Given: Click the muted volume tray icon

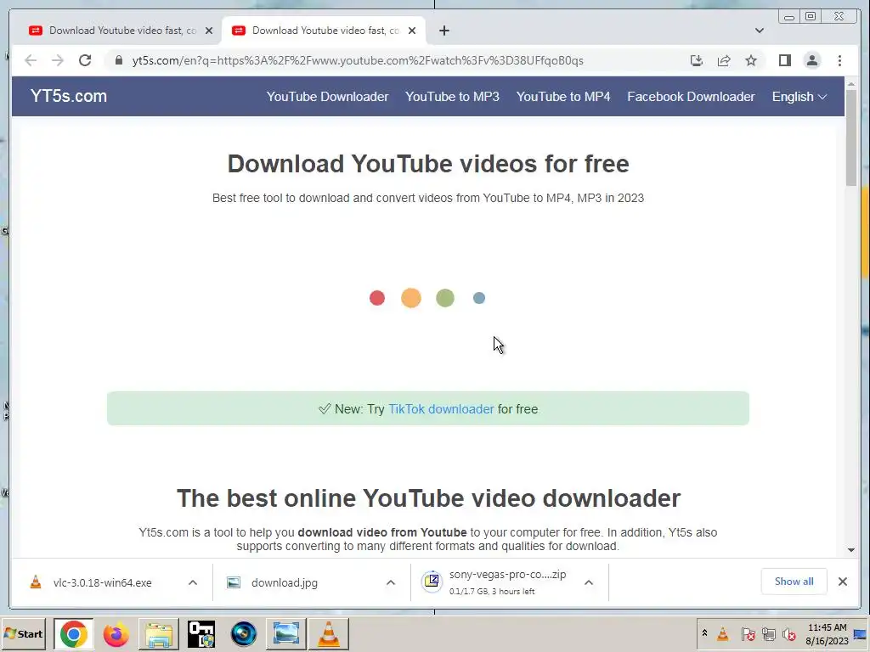Looking at the screenshot, I should 789,633.
